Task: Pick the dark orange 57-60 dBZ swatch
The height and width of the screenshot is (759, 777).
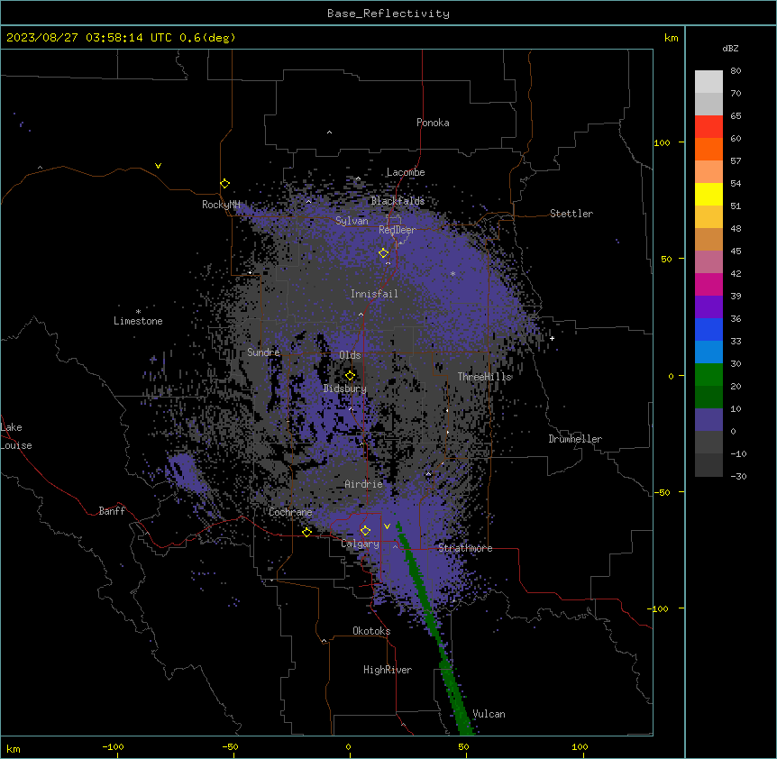Action: tap(708, 149)
